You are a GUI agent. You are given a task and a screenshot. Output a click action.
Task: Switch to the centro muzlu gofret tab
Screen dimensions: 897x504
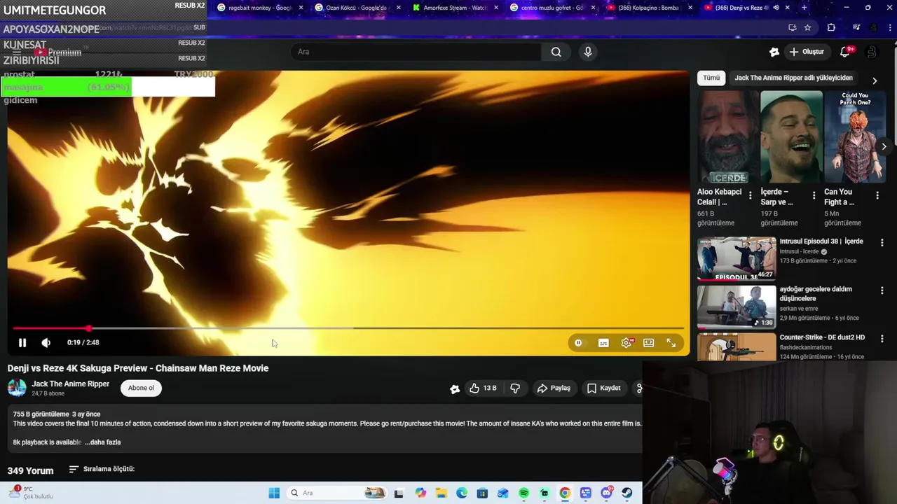click(x=552, y=8)
